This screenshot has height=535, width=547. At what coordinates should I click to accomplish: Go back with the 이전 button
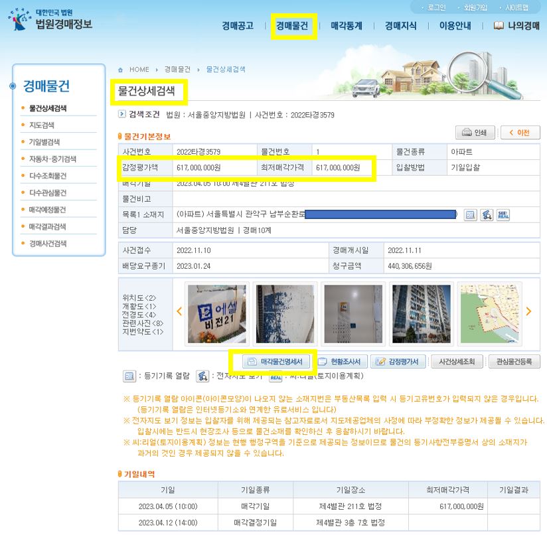click(x=520, y=132)
